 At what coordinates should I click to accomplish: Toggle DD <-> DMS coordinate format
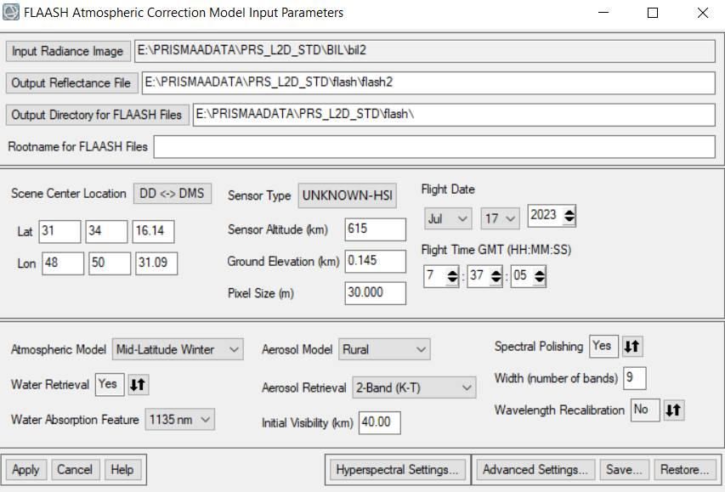pyautogui.click(x=172, y=193)
